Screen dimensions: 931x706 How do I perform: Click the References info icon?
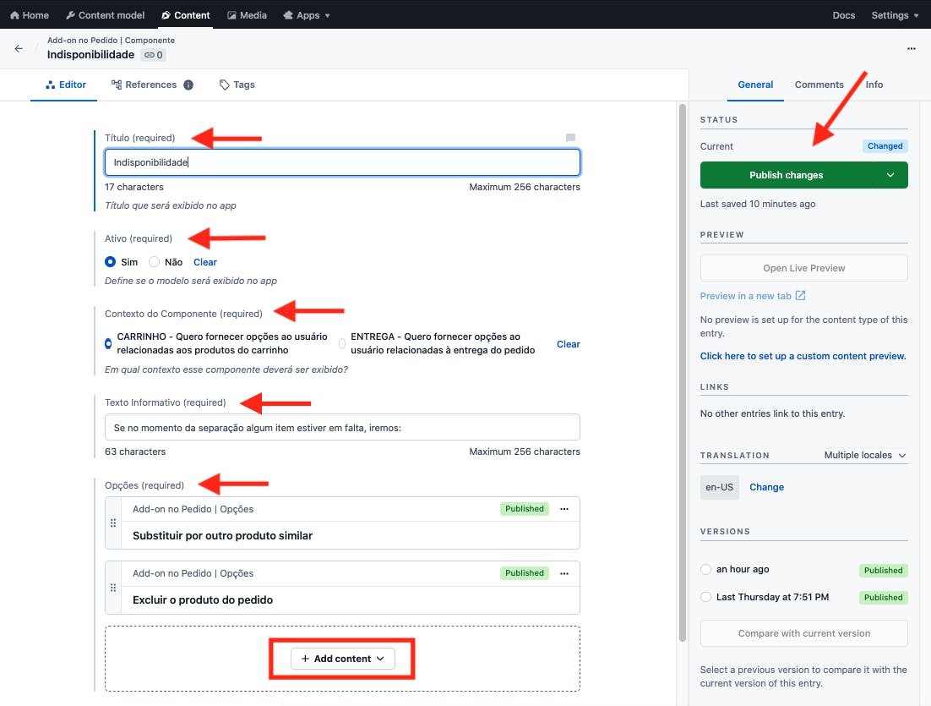(x=188, y=85)
